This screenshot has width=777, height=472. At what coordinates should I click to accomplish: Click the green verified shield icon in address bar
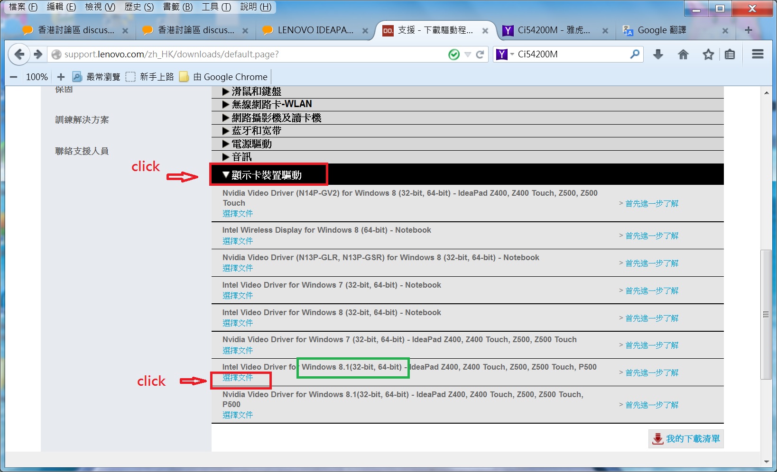point(454,54)
